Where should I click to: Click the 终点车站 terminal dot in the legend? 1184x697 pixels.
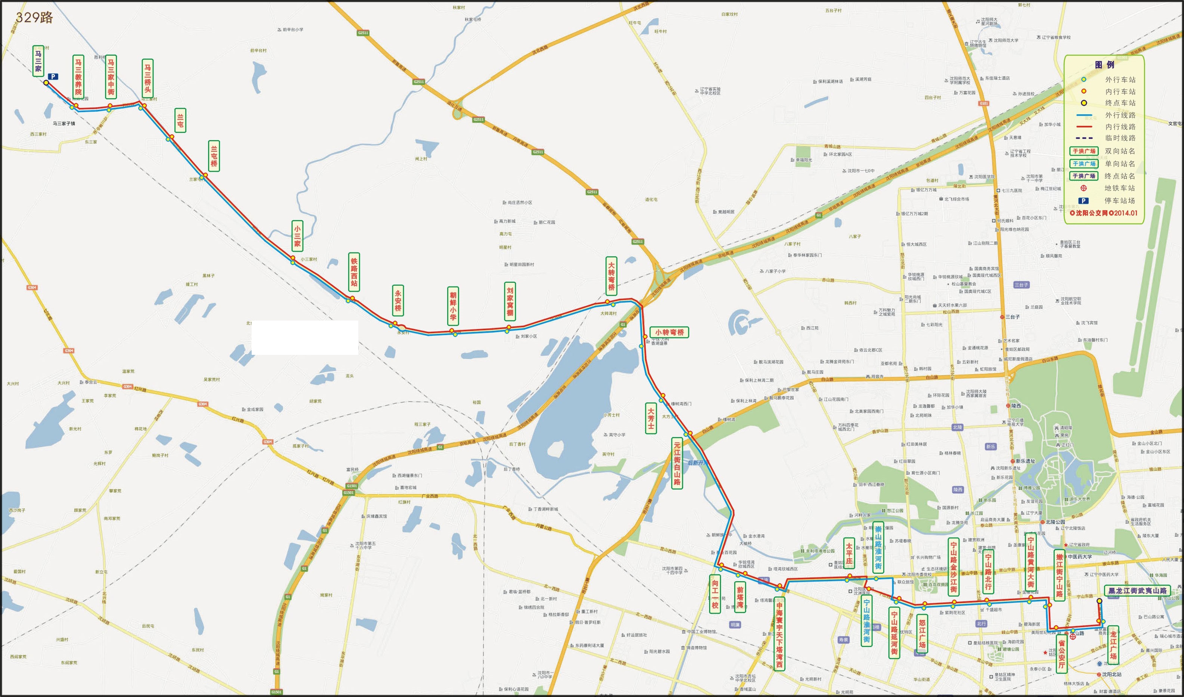1083,103
